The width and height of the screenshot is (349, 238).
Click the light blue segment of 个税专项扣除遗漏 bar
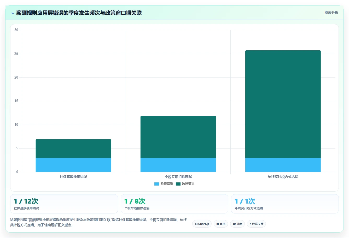point(178,165)
